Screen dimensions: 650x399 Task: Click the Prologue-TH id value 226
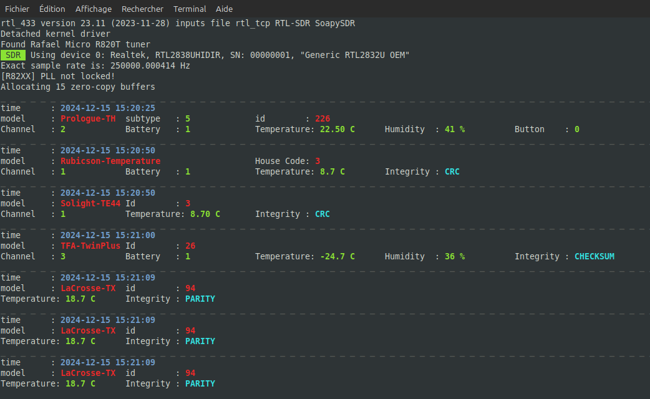coord(323,118)
